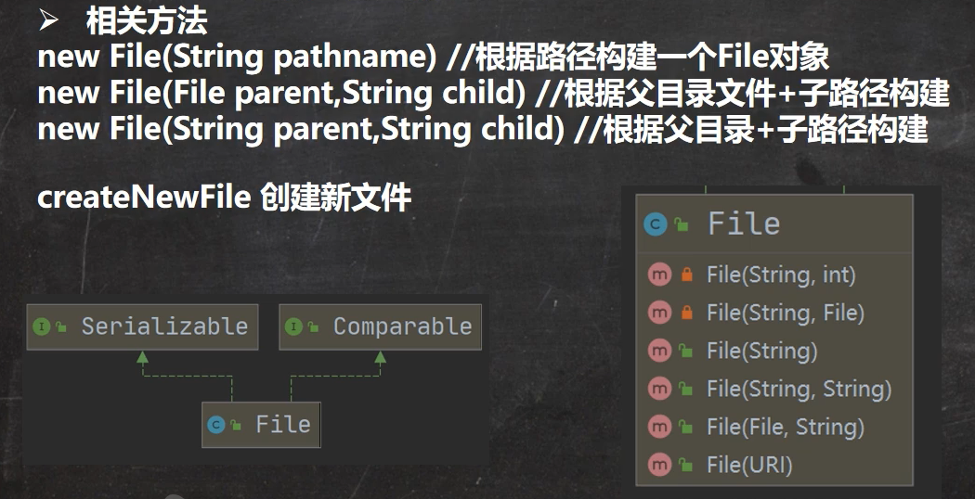
Task: Click the method icon for File(URI)
Action: click(660, 465)
